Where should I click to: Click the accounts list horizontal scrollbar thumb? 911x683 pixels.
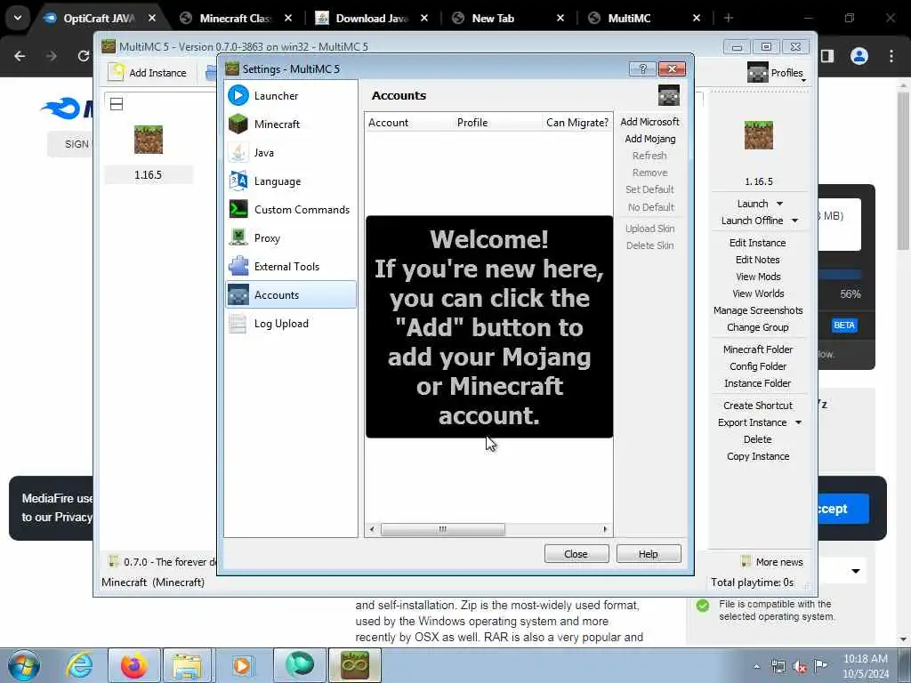click(x=443, y=529)
